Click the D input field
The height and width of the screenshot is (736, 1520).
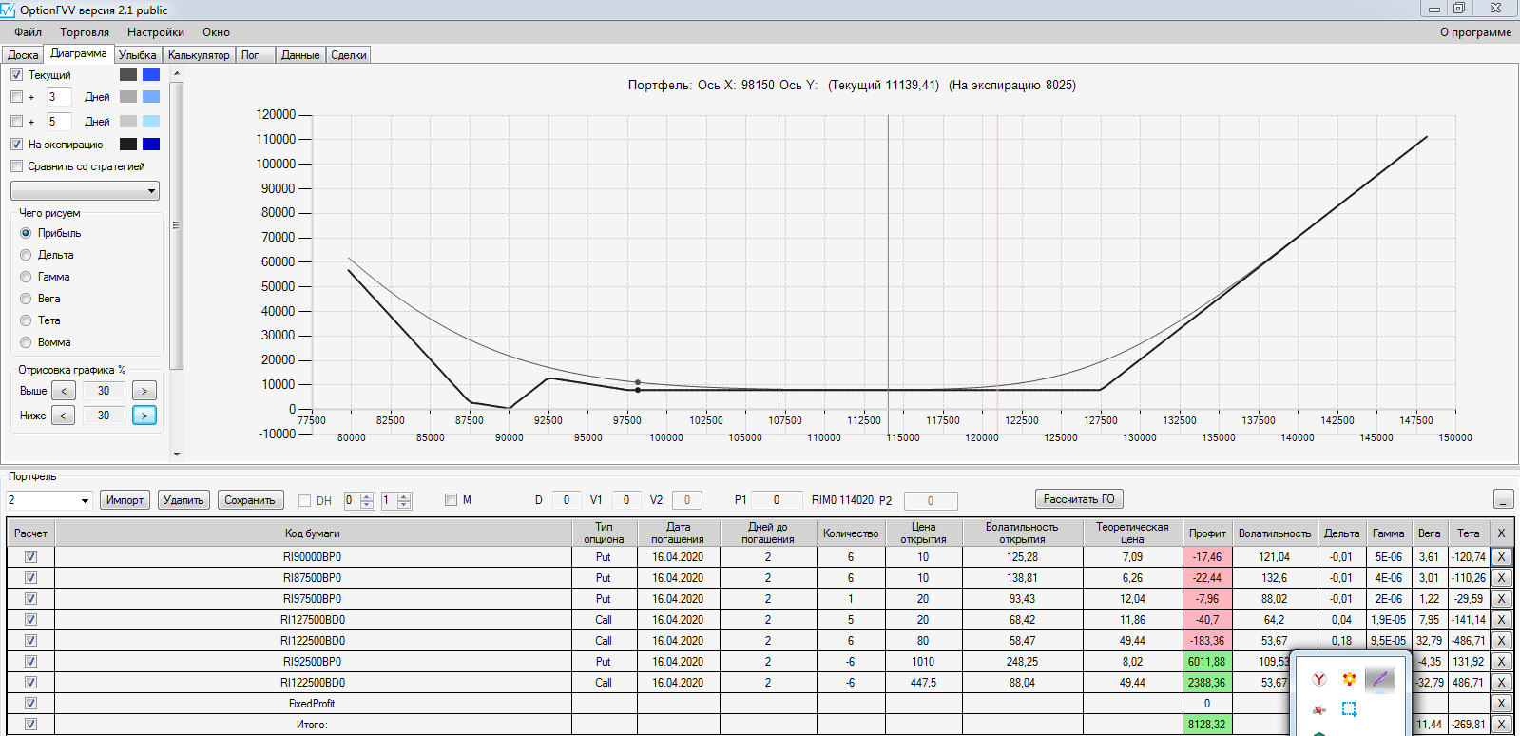tap(567, 500)
